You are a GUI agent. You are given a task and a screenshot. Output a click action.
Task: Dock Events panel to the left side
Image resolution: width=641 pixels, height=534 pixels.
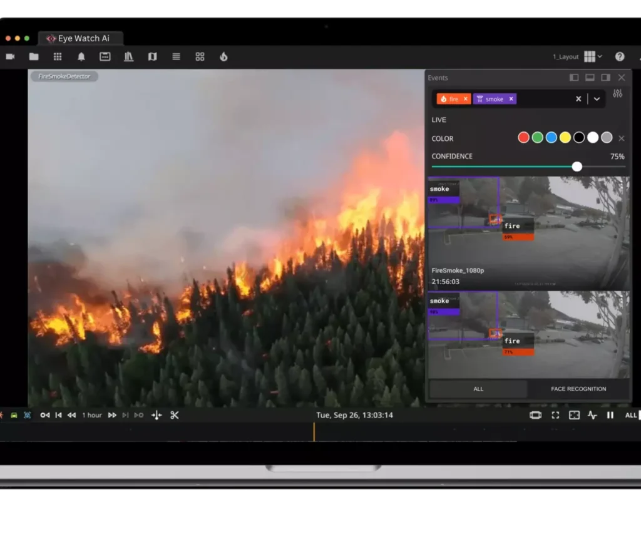(x=574, y=78)
